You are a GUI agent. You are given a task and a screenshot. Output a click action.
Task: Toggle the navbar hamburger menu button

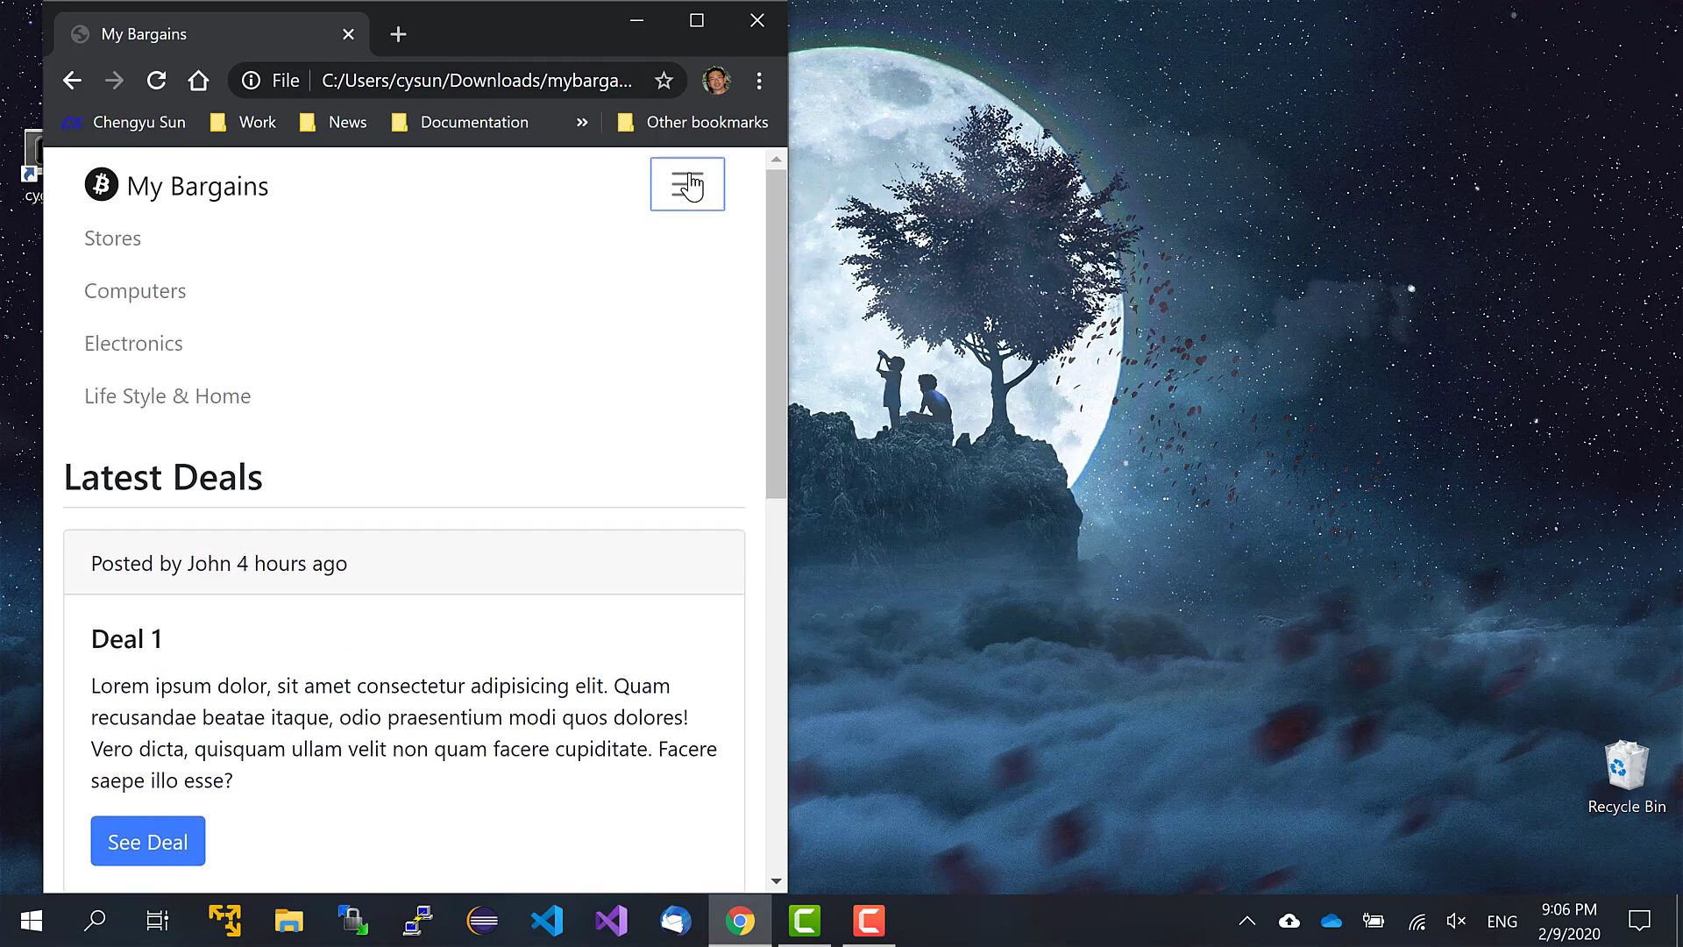point(687,184)
